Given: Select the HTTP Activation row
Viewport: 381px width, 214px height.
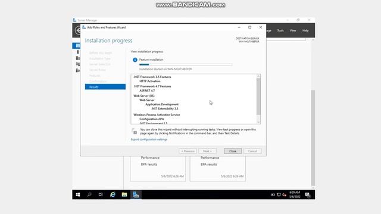Looking at the screenshot, I should tap(149, 81).
